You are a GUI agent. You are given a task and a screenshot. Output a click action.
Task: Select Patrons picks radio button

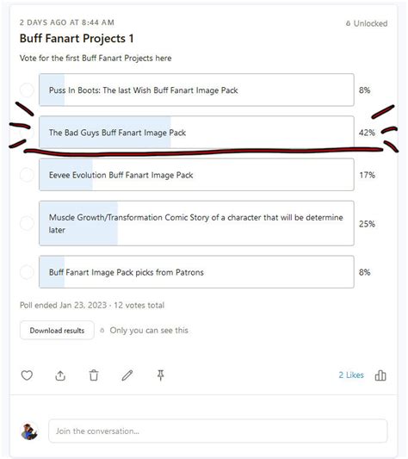point(27,272)
